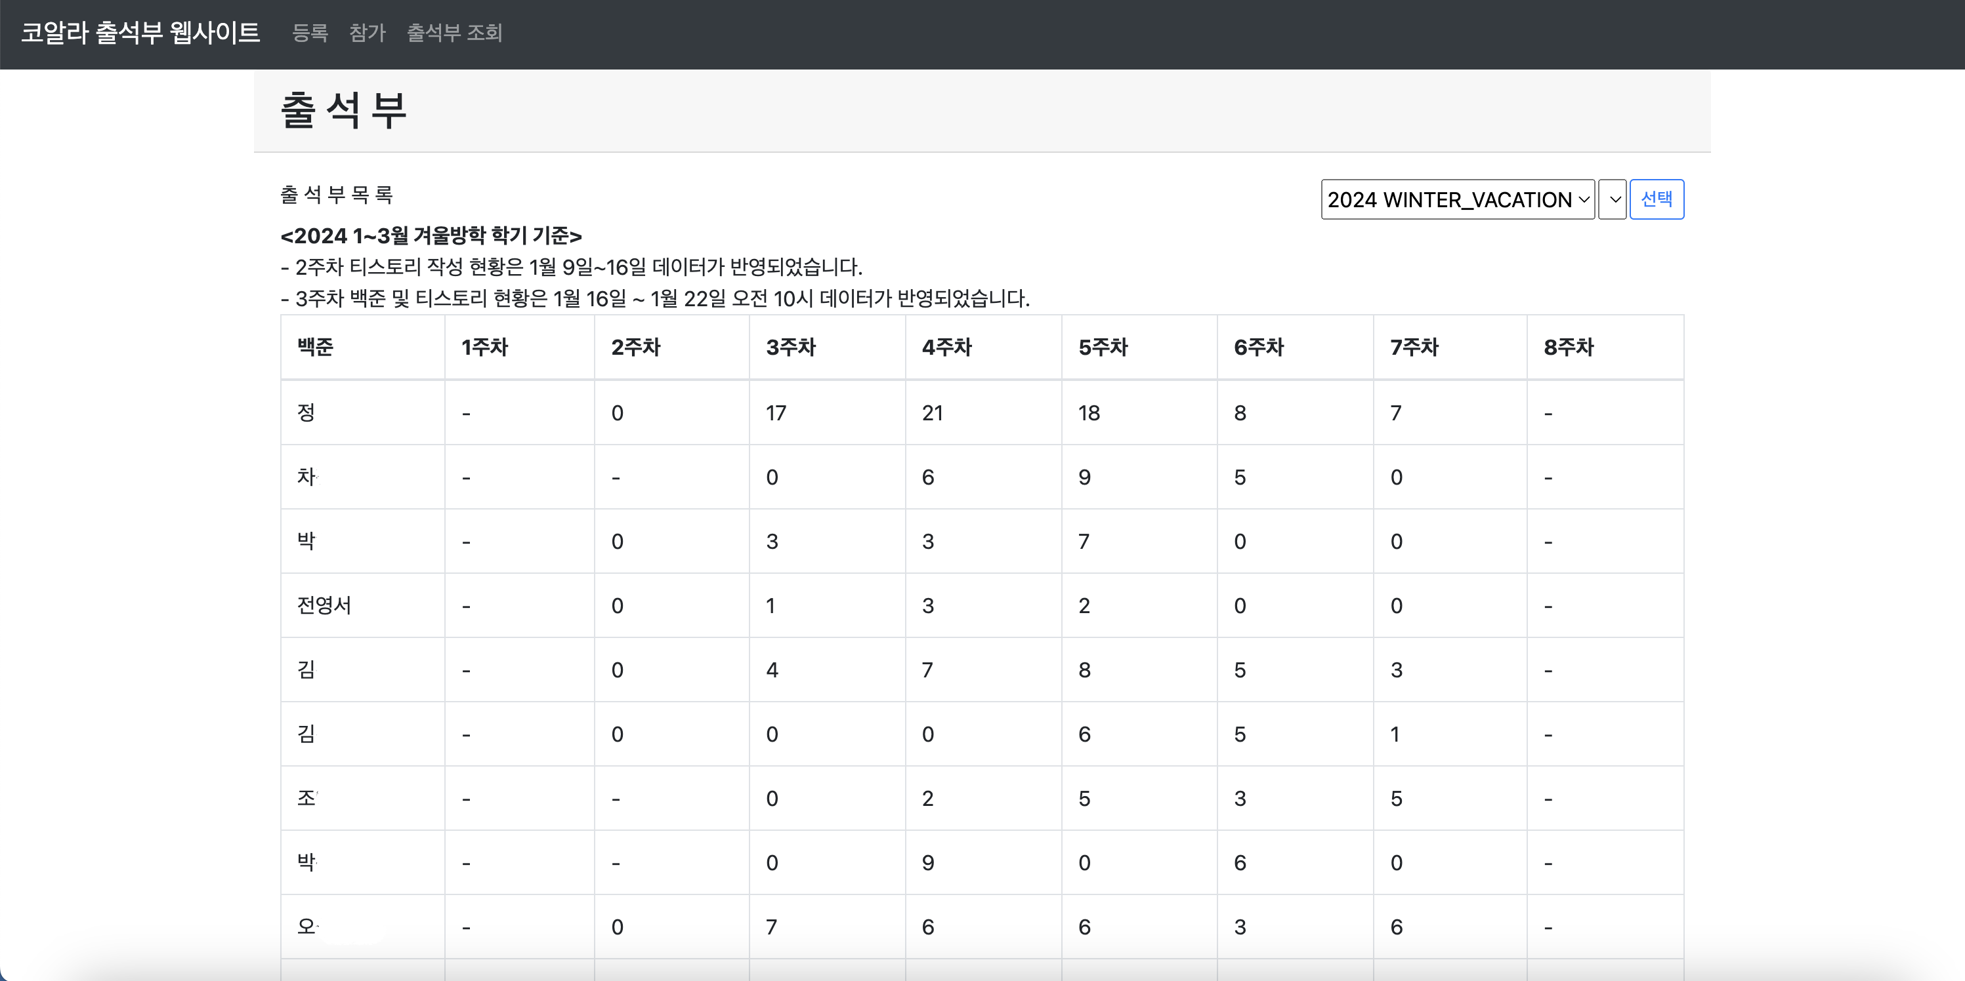Click the 출 석 부 목 록 label
Screen dimensions: 1965x981
click(337, 195)
